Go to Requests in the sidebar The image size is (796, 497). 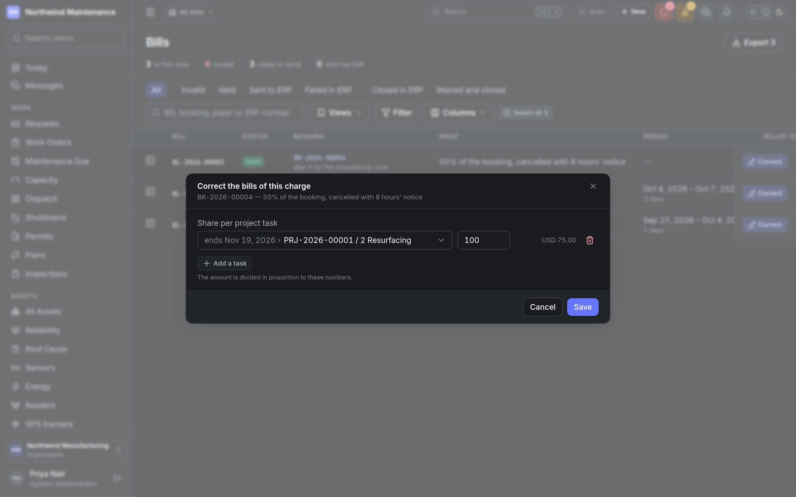coord(66,124)
